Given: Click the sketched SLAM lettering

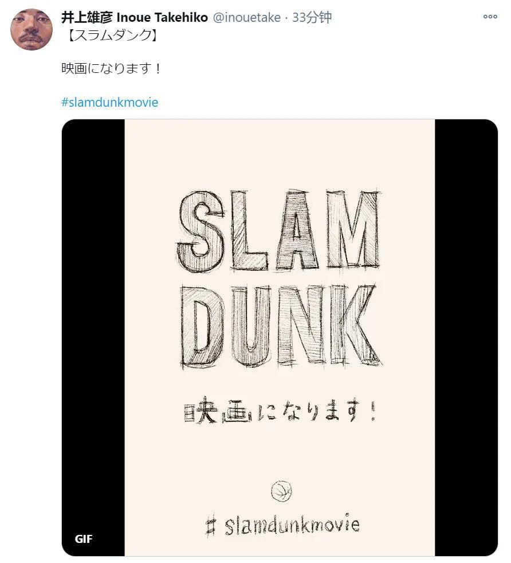Looking at the screenshot, I should 278,230.
